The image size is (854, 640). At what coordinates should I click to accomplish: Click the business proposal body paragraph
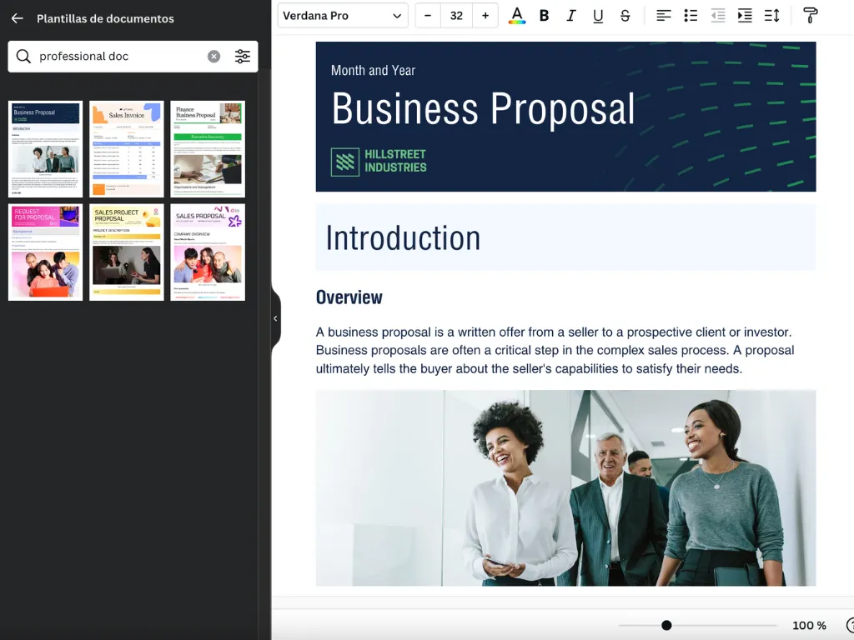(x=555, y=350)
